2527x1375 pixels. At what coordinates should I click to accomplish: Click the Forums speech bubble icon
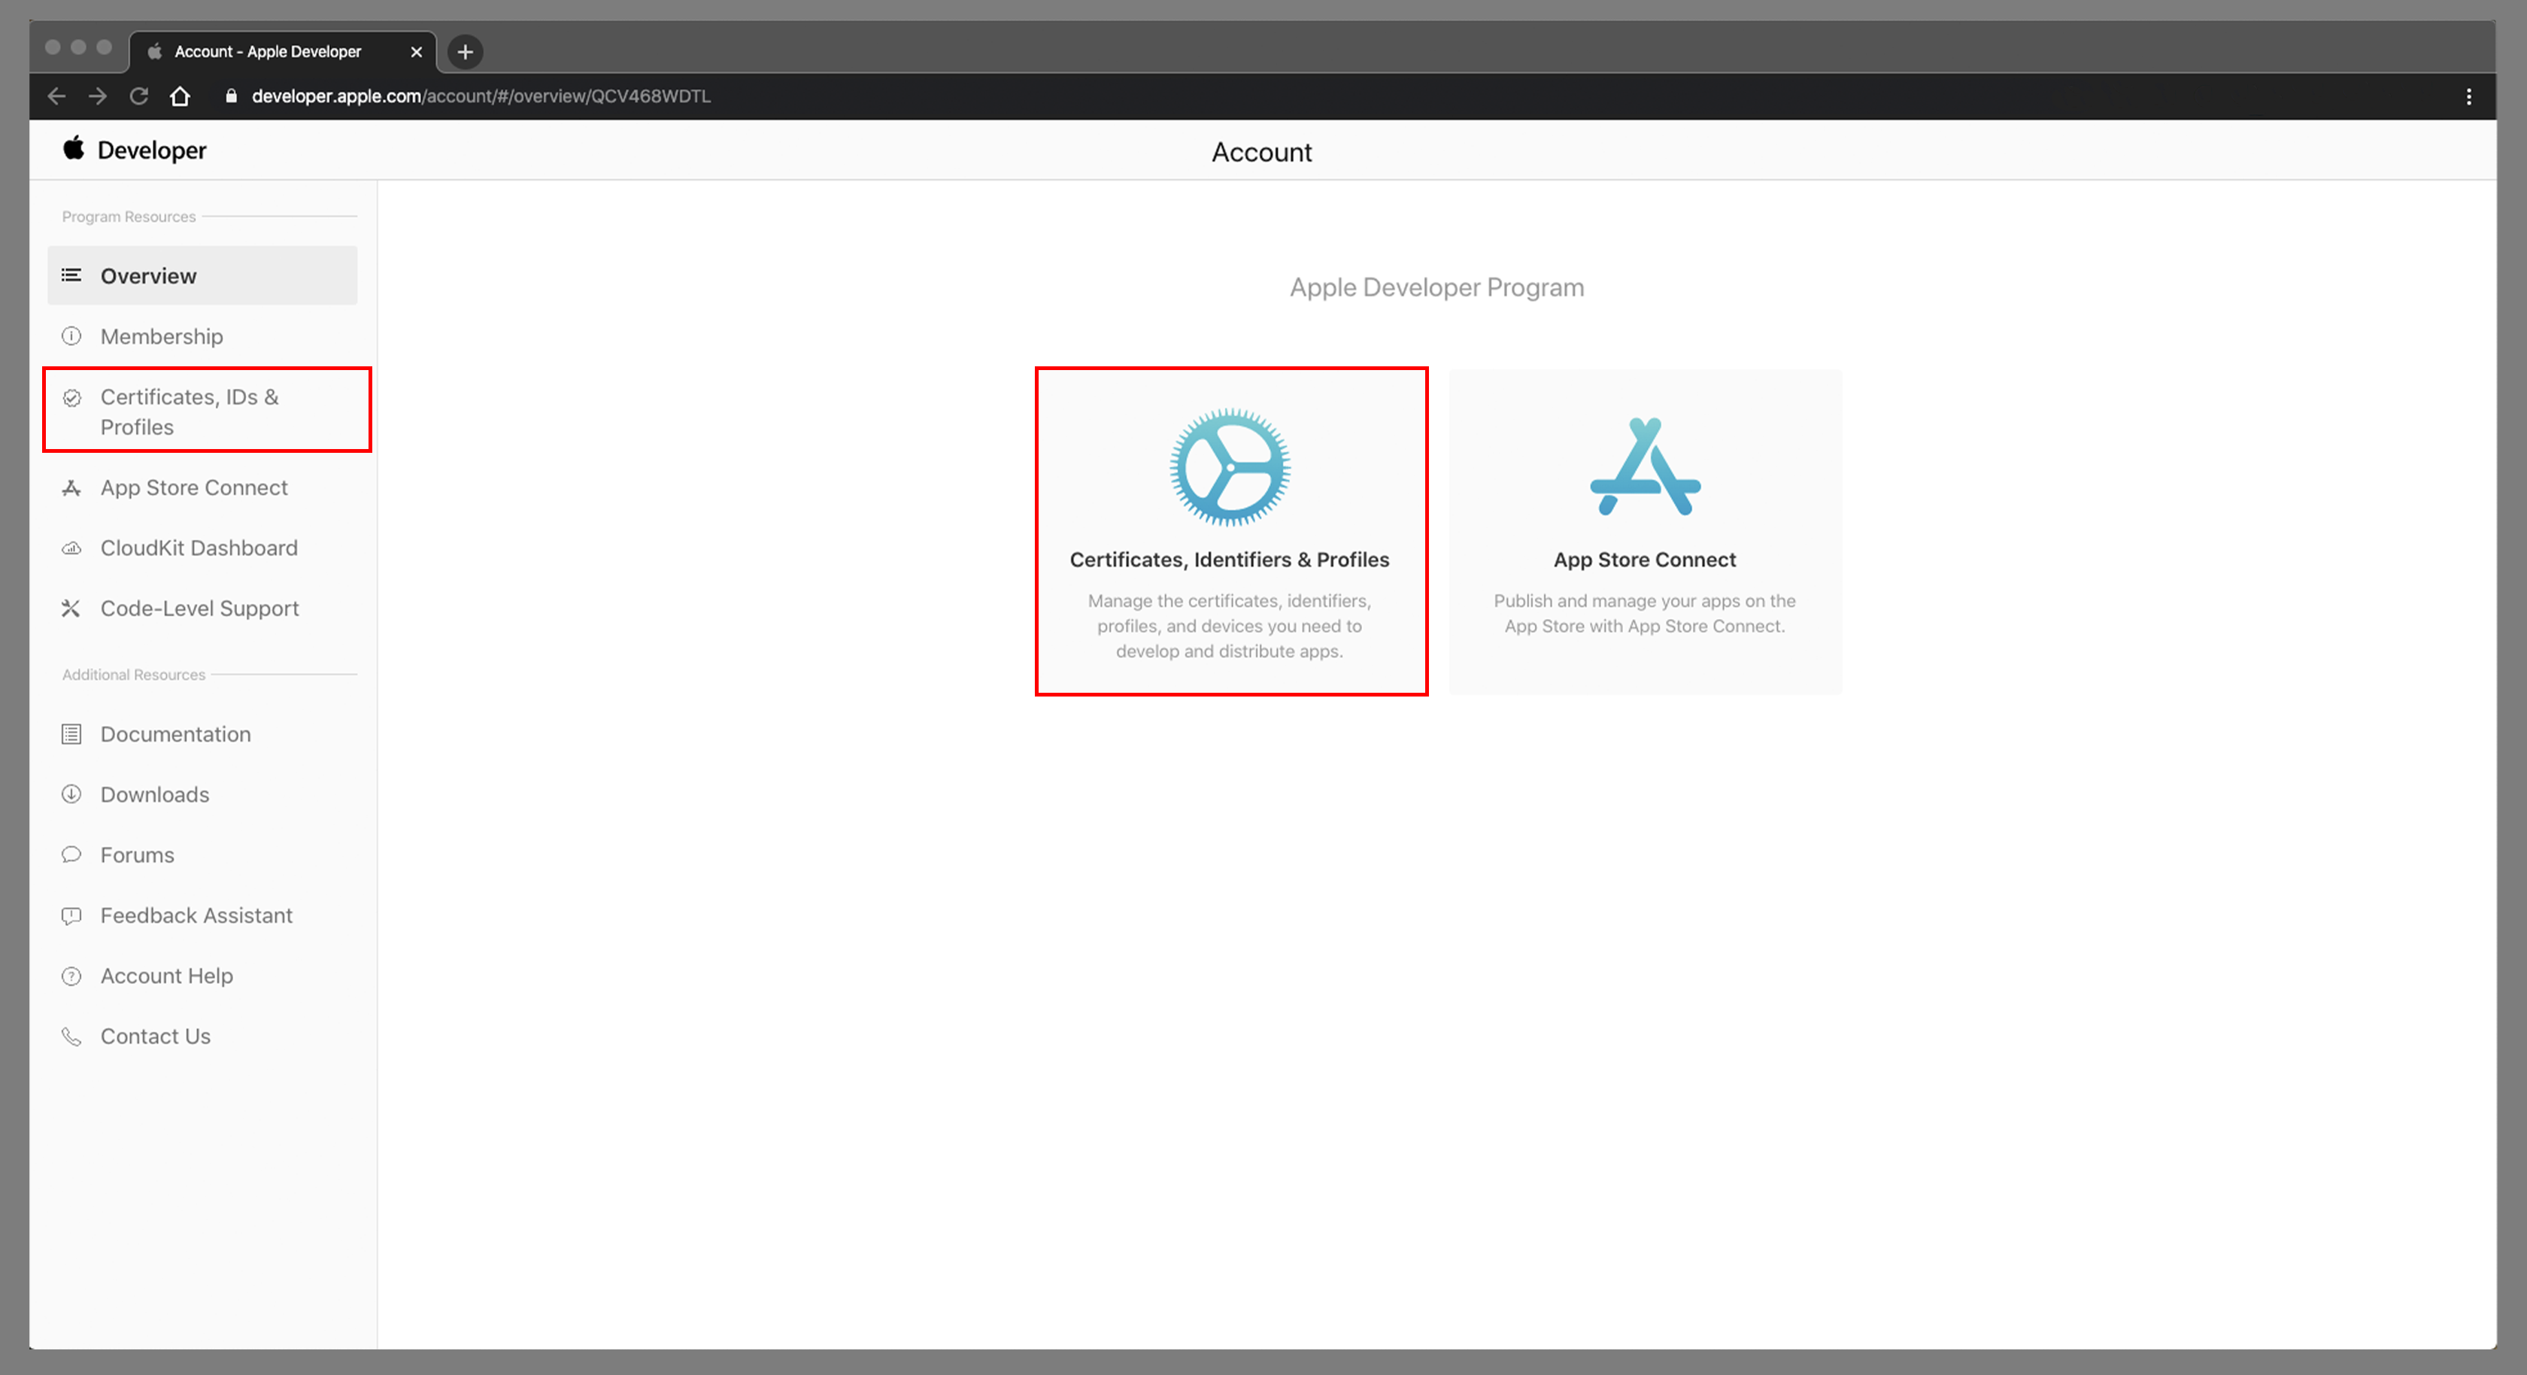pos(71,854)
